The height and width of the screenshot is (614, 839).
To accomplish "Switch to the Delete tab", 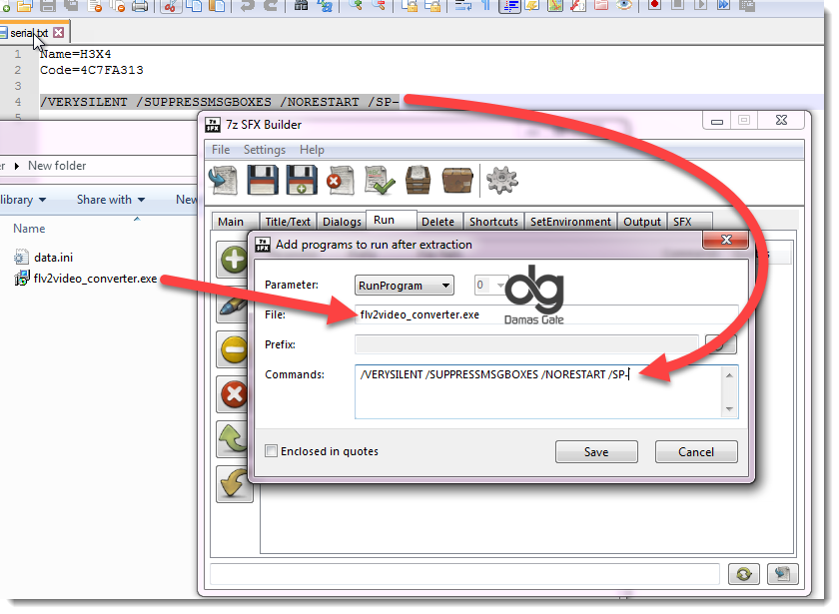I will tap(437, 222).
